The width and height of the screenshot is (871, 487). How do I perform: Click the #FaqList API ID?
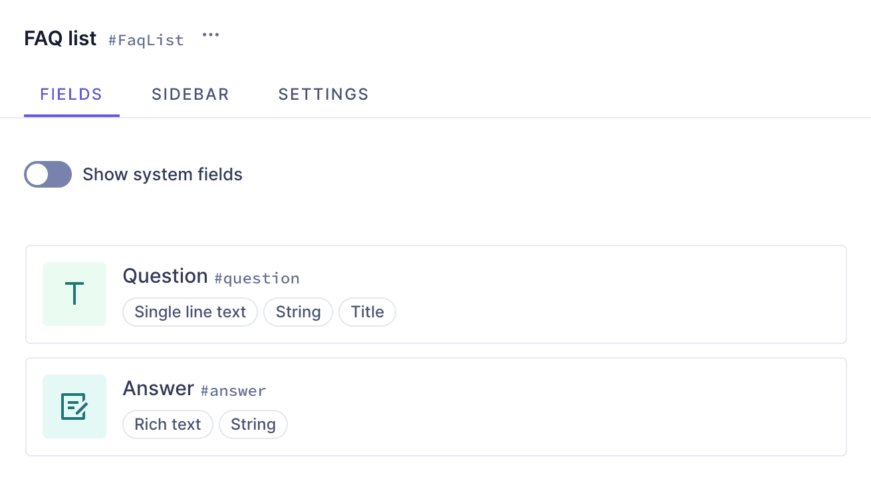click(x=146, y=41)
